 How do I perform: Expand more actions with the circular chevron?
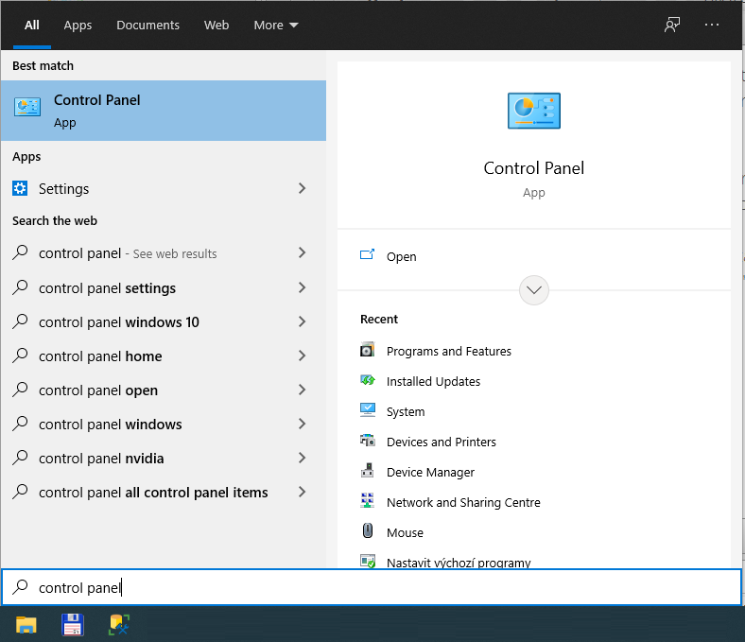pyautogui.click(x=534, y=290)
